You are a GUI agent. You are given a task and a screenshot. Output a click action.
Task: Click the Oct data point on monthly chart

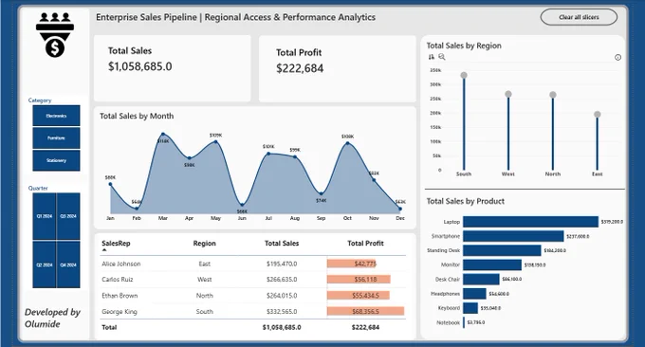click(347, 143)
